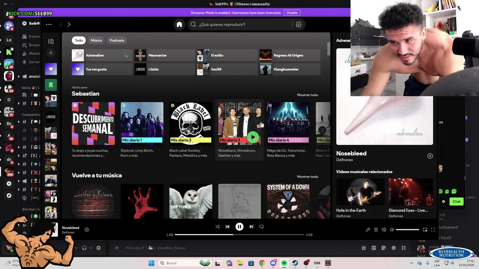The width and height of the screenshot is (479, 269).
Task: Skip to previous track
Action: tap(228, 227)
